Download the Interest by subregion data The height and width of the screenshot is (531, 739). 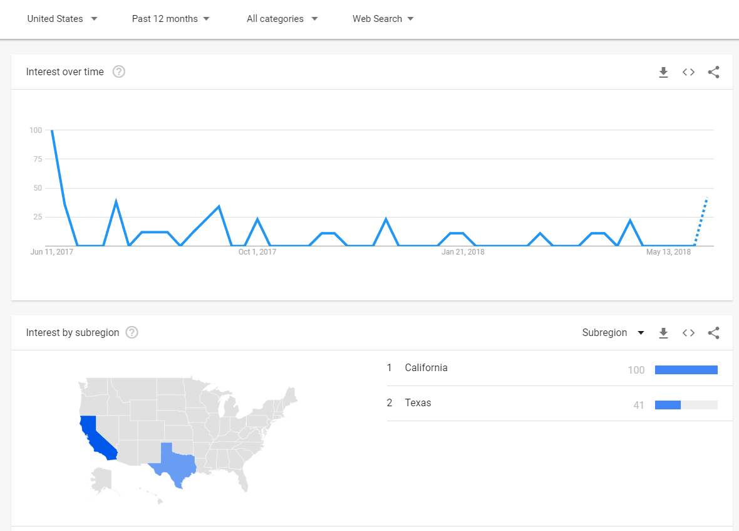pyautogui.click(x=663, y=333)
